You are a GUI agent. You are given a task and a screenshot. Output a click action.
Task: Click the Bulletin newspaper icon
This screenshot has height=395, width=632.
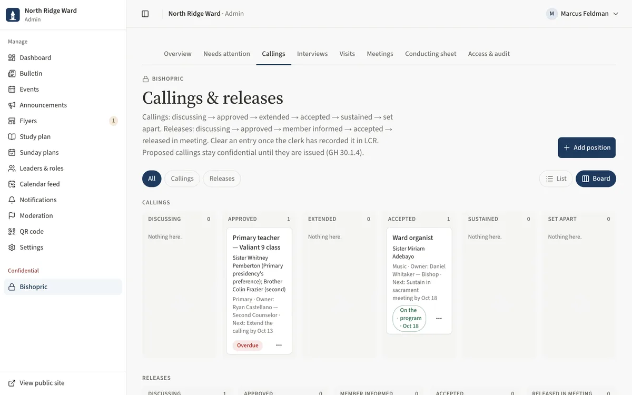pyautogui.click(x=12, y=73)
